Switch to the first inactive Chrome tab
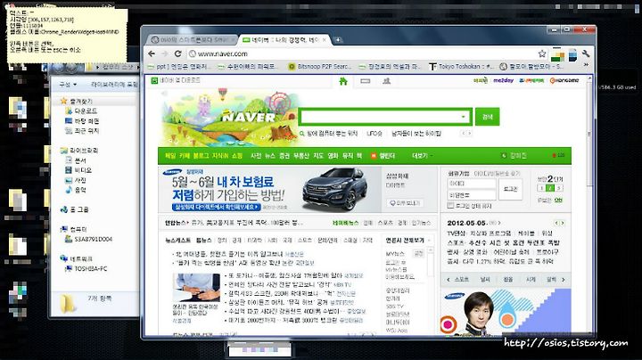 tap(192, 40)
